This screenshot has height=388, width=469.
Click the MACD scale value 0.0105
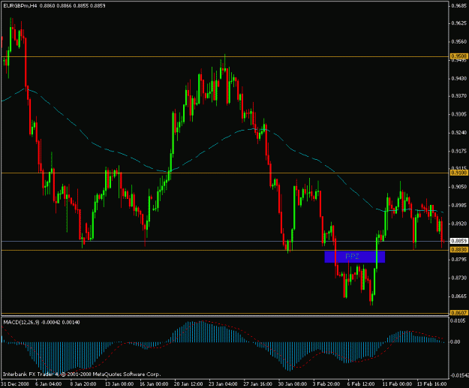(458, 320)
